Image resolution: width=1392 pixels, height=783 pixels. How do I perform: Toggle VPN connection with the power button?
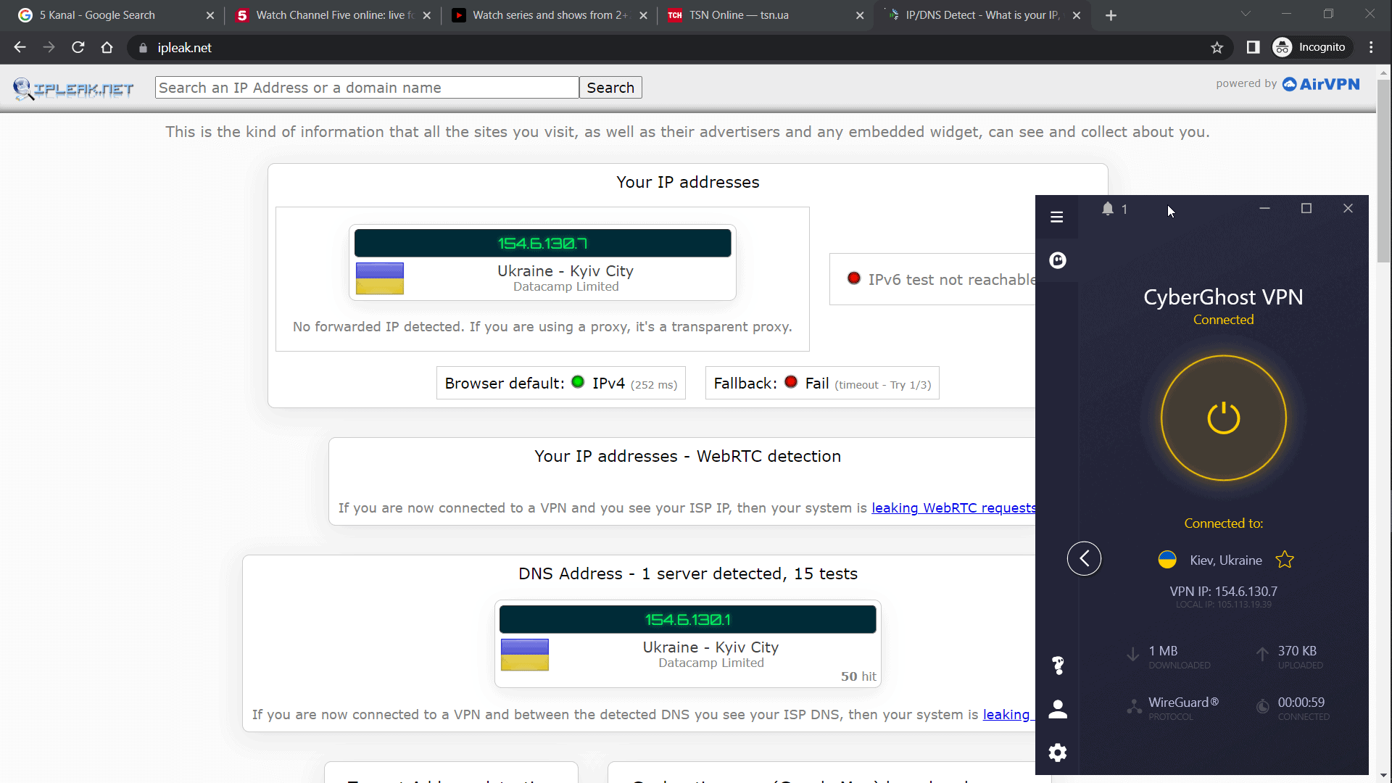coord(1223,418)
